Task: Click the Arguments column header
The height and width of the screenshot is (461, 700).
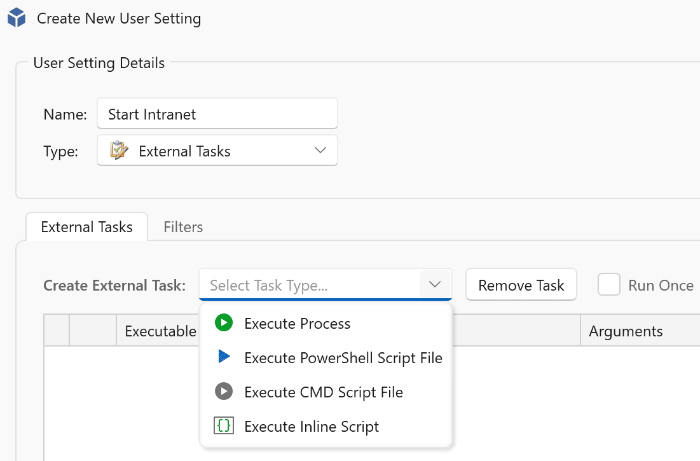Action: pos(626,331)
